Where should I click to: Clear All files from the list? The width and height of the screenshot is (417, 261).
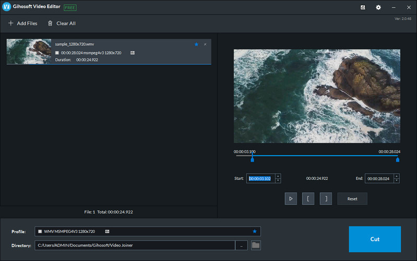pyautogui.click(x=61, y=23)
